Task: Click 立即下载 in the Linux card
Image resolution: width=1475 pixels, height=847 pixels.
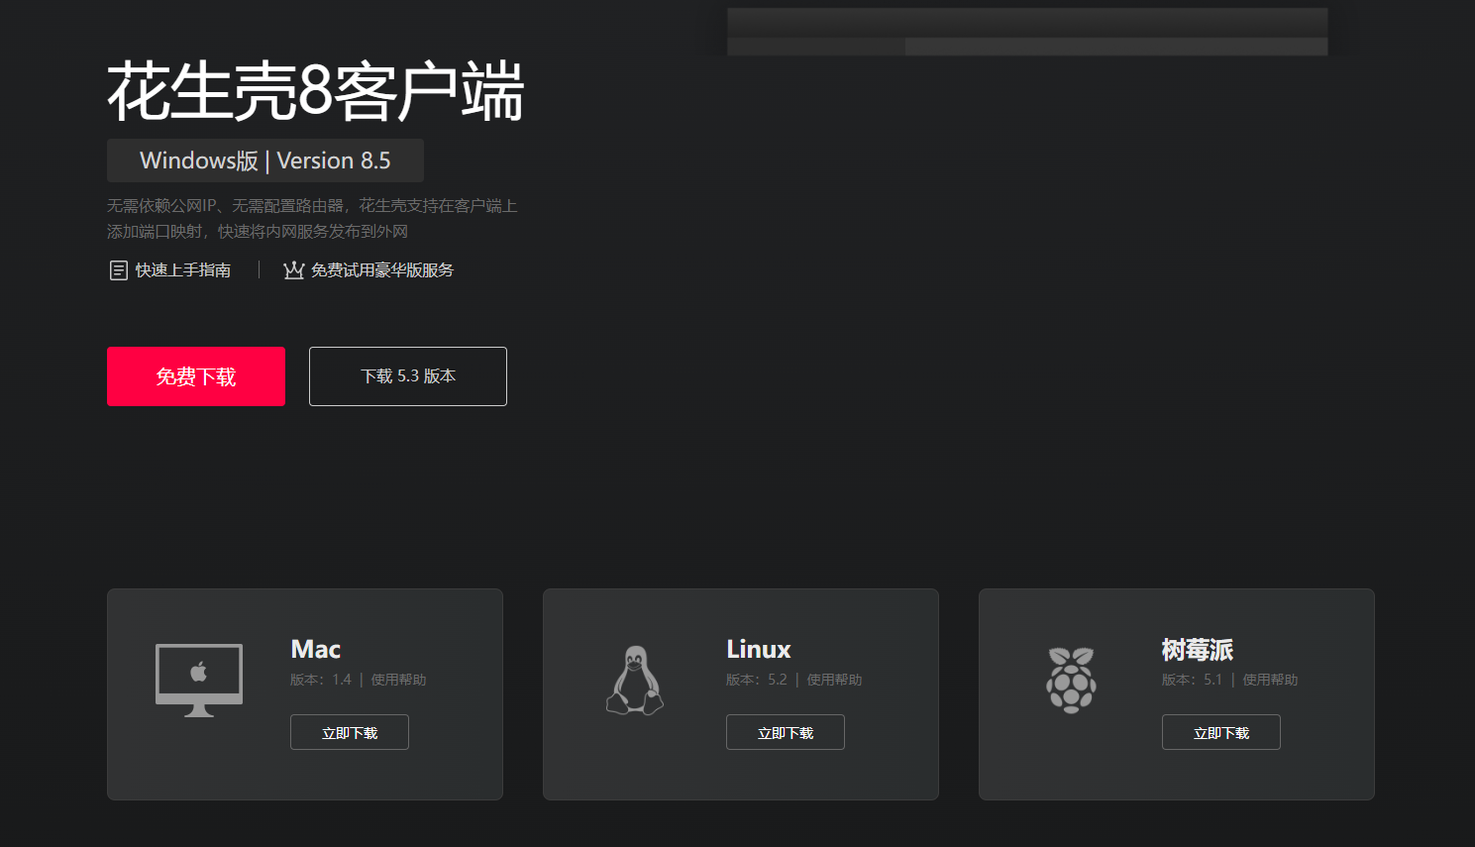Action: pyautogui.click(x=786, y=732)
